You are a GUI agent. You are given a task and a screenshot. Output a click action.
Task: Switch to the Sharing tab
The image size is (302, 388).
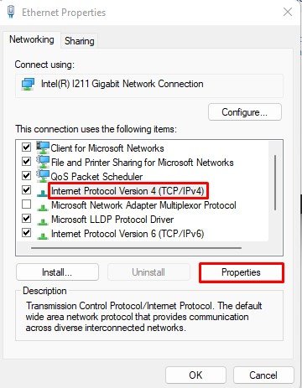pos(80,41)
